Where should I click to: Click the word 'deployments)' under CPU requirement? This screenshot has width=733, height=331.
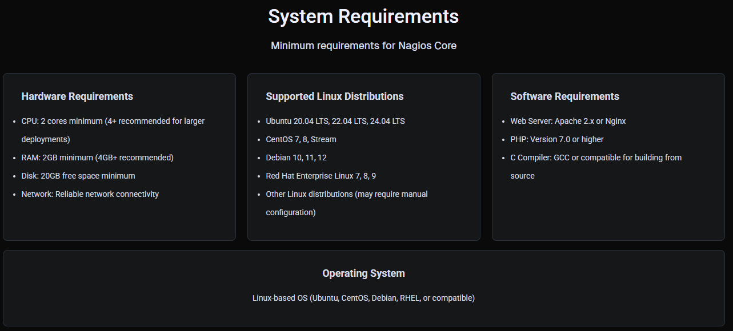(x=46, y=139)
